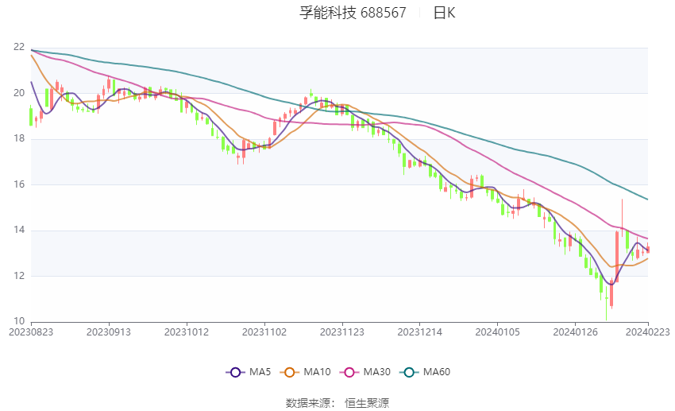Click the 20240105 date axis label

pyautogui.click(x=497, y=332)
